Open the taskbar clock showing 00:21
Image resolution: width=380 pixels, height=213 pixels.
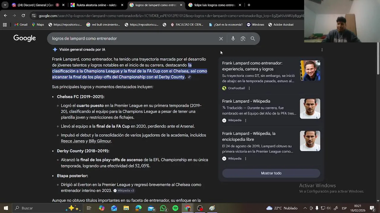click(x=357, y=208)
